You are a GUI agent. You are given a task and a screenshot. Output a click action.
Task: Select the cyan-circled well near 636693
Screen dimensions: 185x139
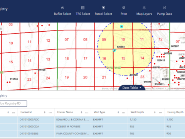coord(114,50)
